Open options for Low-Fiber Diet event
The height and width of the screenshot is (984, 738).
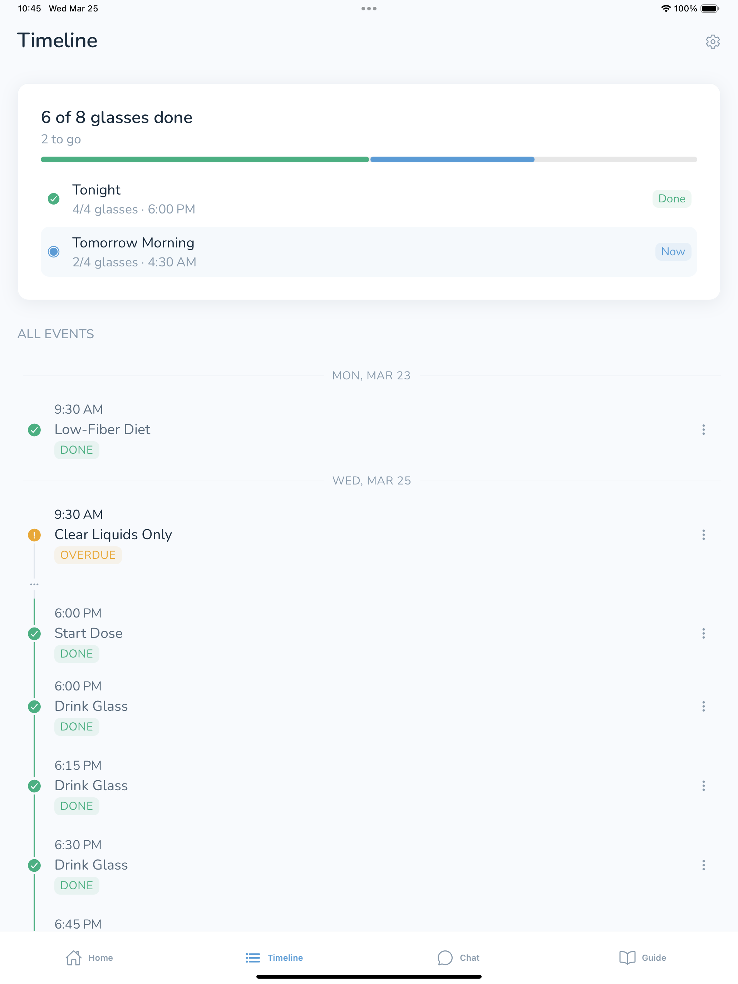point(703,430)
